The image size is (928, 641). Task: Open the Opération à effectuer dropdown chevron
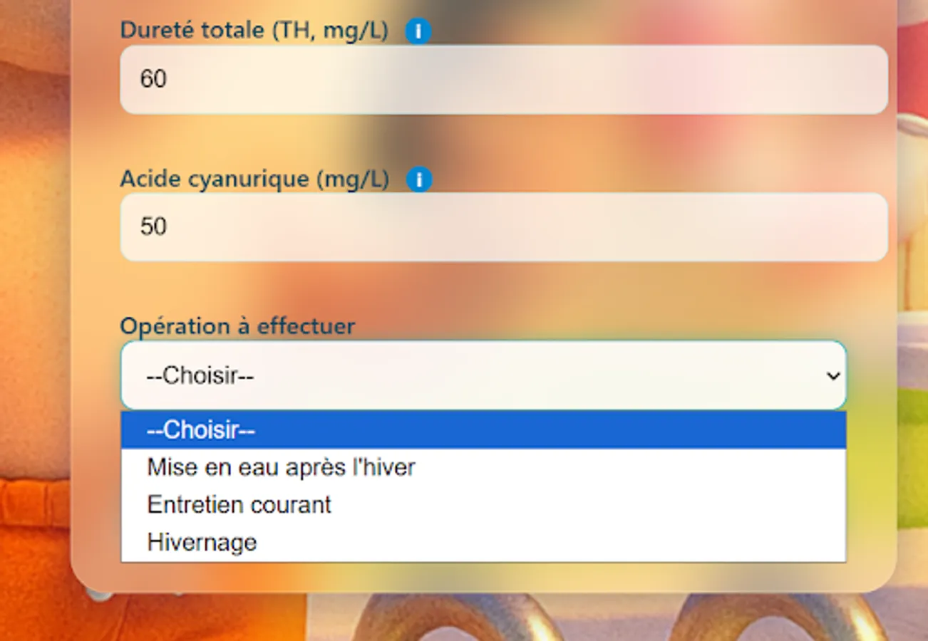(832, 375)
